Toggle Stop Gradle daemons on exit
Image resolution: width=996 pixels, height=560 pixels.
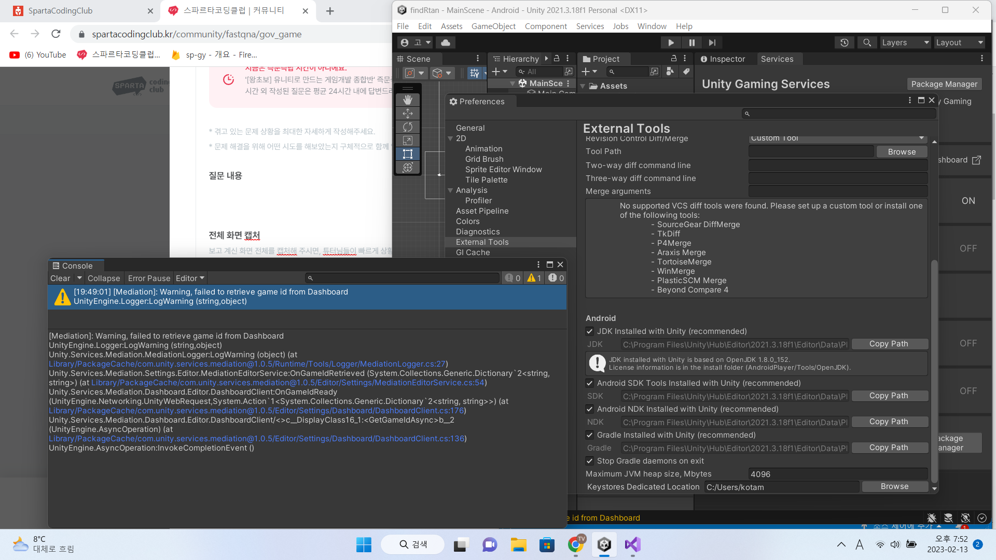[590, 461]
